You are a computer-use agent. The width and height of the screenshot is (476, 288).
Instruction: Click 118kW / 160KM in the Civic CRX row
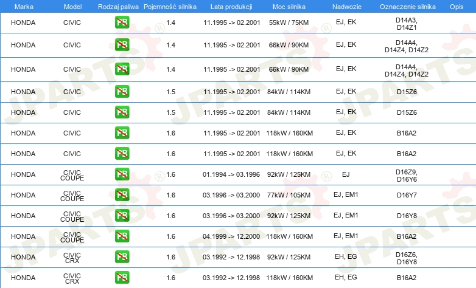289,278
